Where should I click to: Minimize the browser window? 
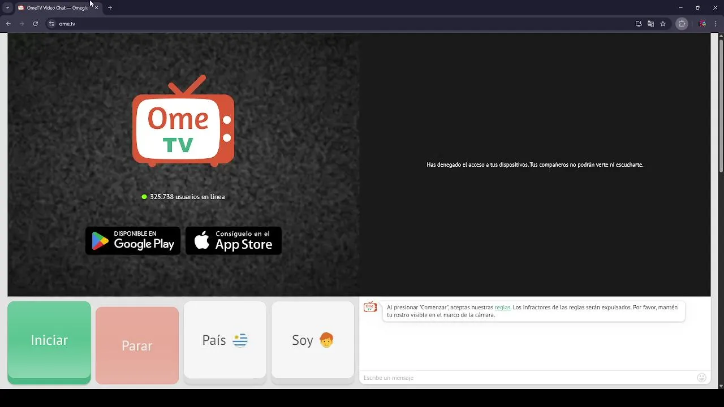(680, 8)
